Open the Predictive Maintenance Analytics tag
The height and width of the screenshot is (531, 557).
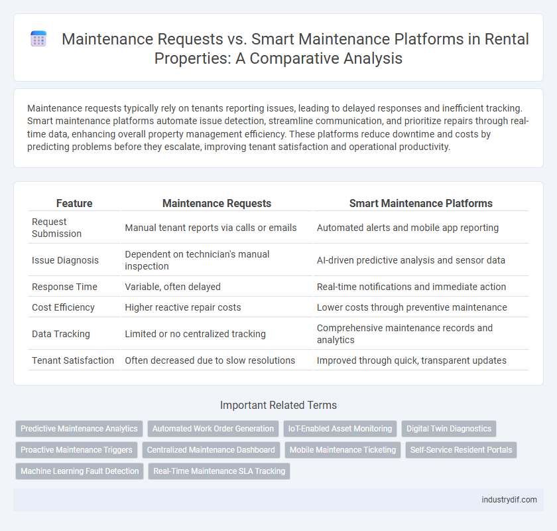coord(79,429)
